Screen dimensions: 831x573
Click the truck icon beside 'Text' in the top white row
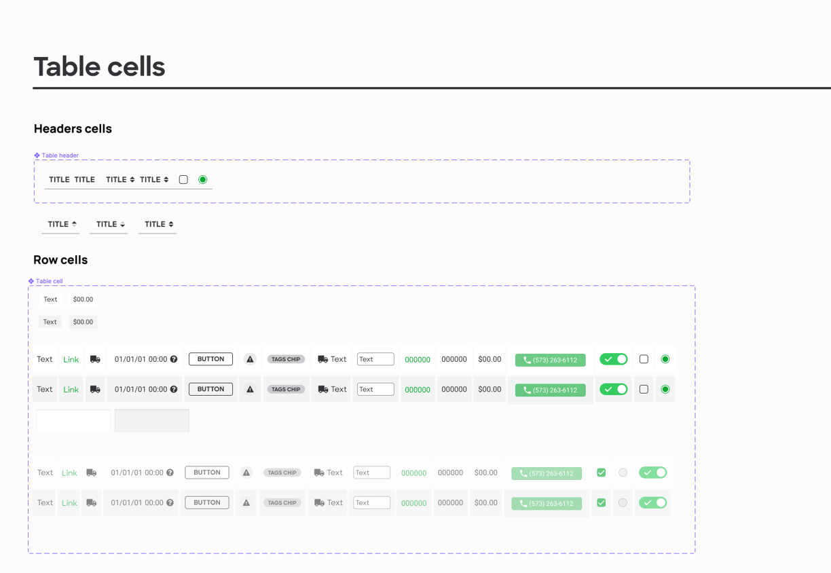(x=322, y=359)
